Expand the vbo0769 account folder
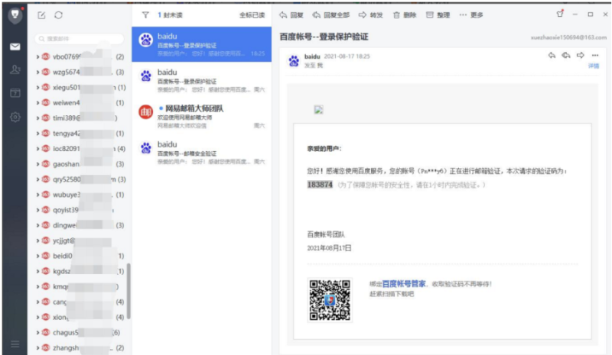The width and height of the screenshot is (612, 355). coord(38,57)
